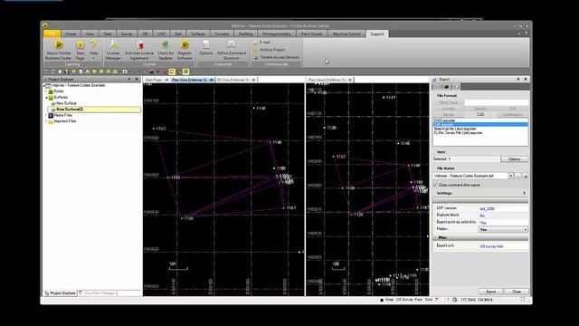The height and width of the screenshot is (326, 579).
Task: Pin the Export panel
Action: [x=518, y=79]
